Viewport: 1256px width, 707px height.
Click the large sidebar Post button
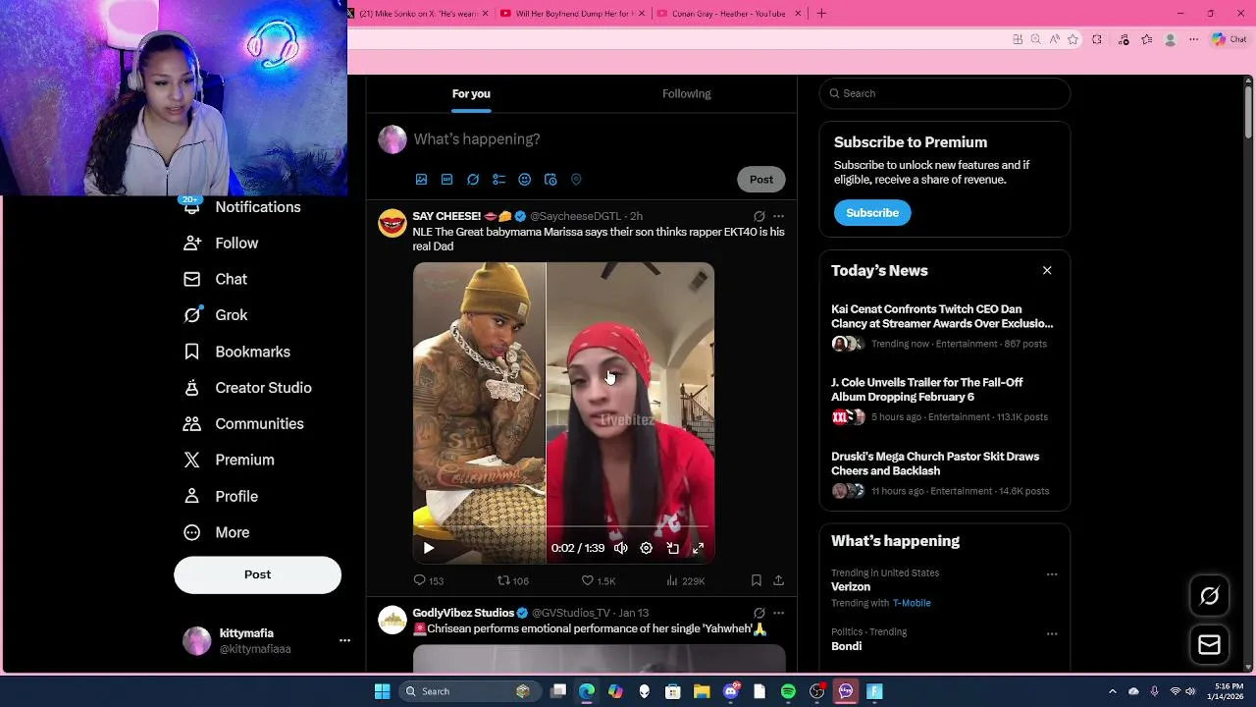point(257,574)
